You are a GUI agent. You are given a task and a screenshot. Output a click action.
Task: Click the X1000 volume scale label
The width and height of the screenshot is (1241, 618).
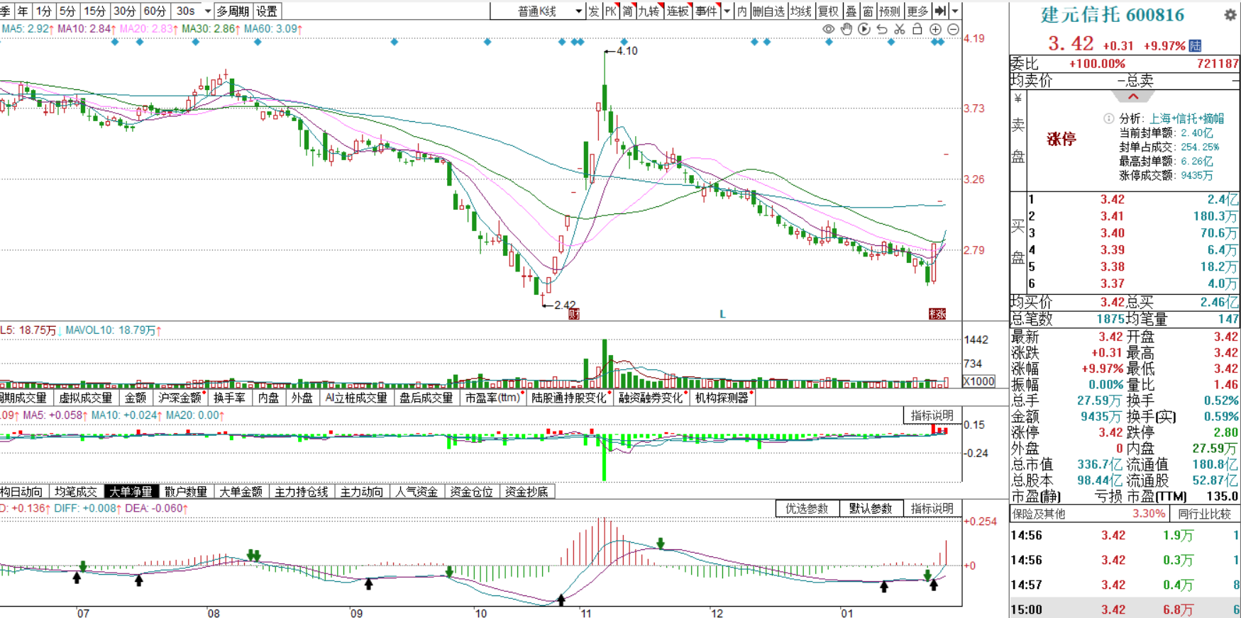coord(978,381)
